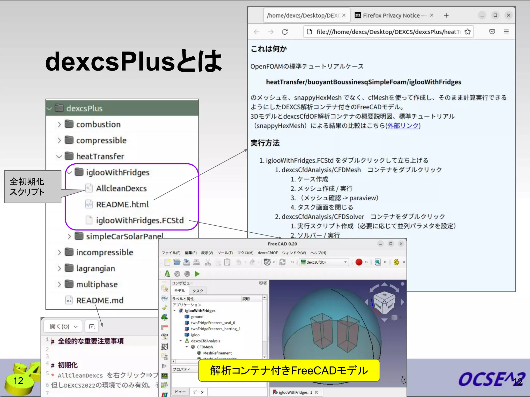Screen dimensions: 530x397
Task: Select the igloo object in model tree
Action: click(192, 335)
